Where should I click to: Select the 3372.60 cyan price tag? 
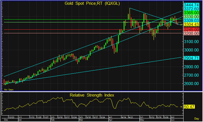pyautogui.click(x=192, y=9)
